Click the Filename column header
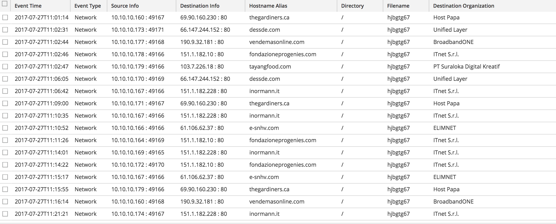Viewport: 556px width, 224px height. pos(398,6)
